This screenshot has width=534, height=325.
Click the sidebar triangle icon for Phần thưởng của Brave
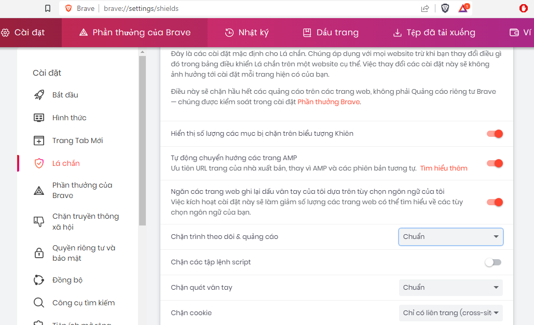pyautogui.click(x=39, y=191)
